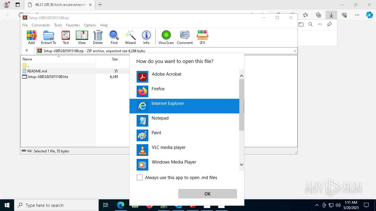Open the notification center
Viewport: 376px width, 211px height.
[x=367, y=205]
